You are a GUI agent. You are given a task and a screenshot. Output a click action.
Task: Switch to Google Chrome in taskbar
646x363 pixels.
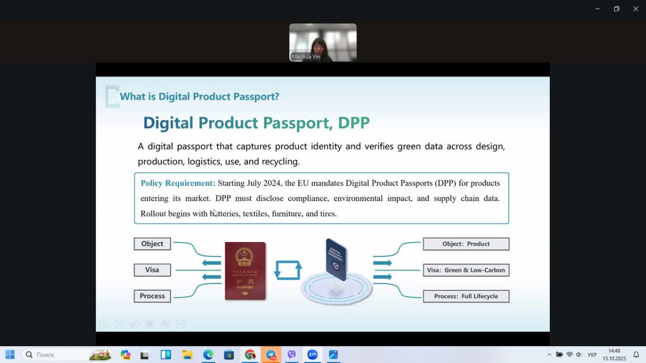(x=250, y=354)
